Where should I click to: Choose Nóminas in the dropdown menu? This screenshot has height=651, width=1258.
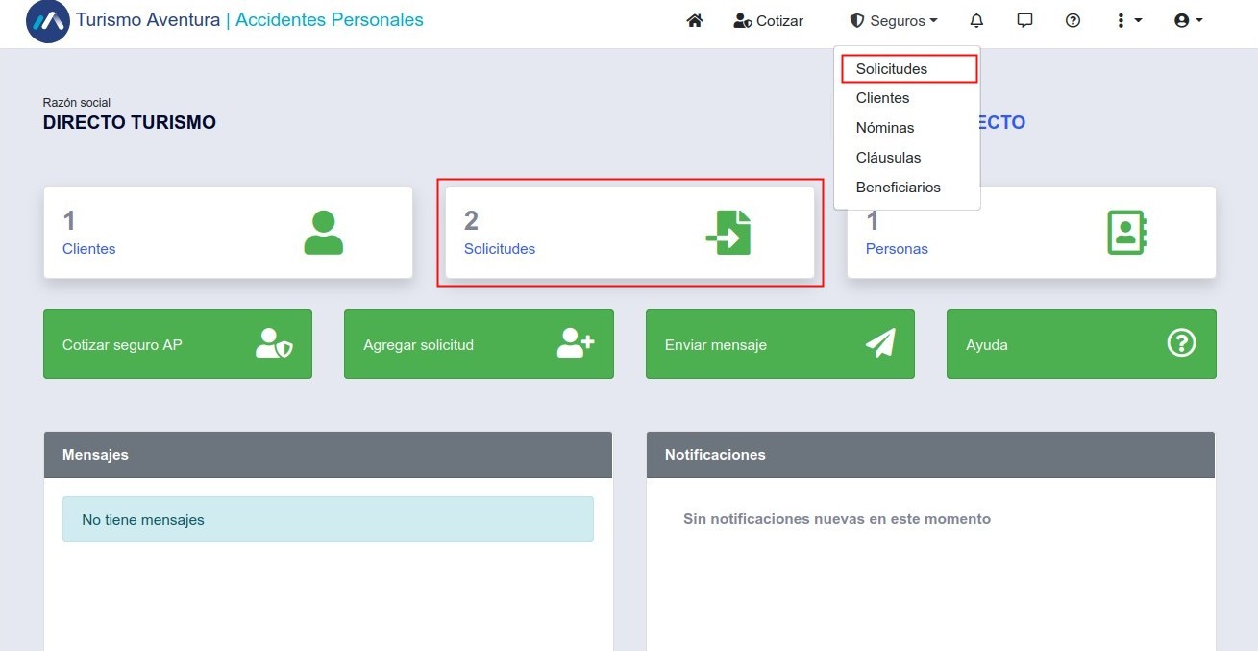(885, 128)
